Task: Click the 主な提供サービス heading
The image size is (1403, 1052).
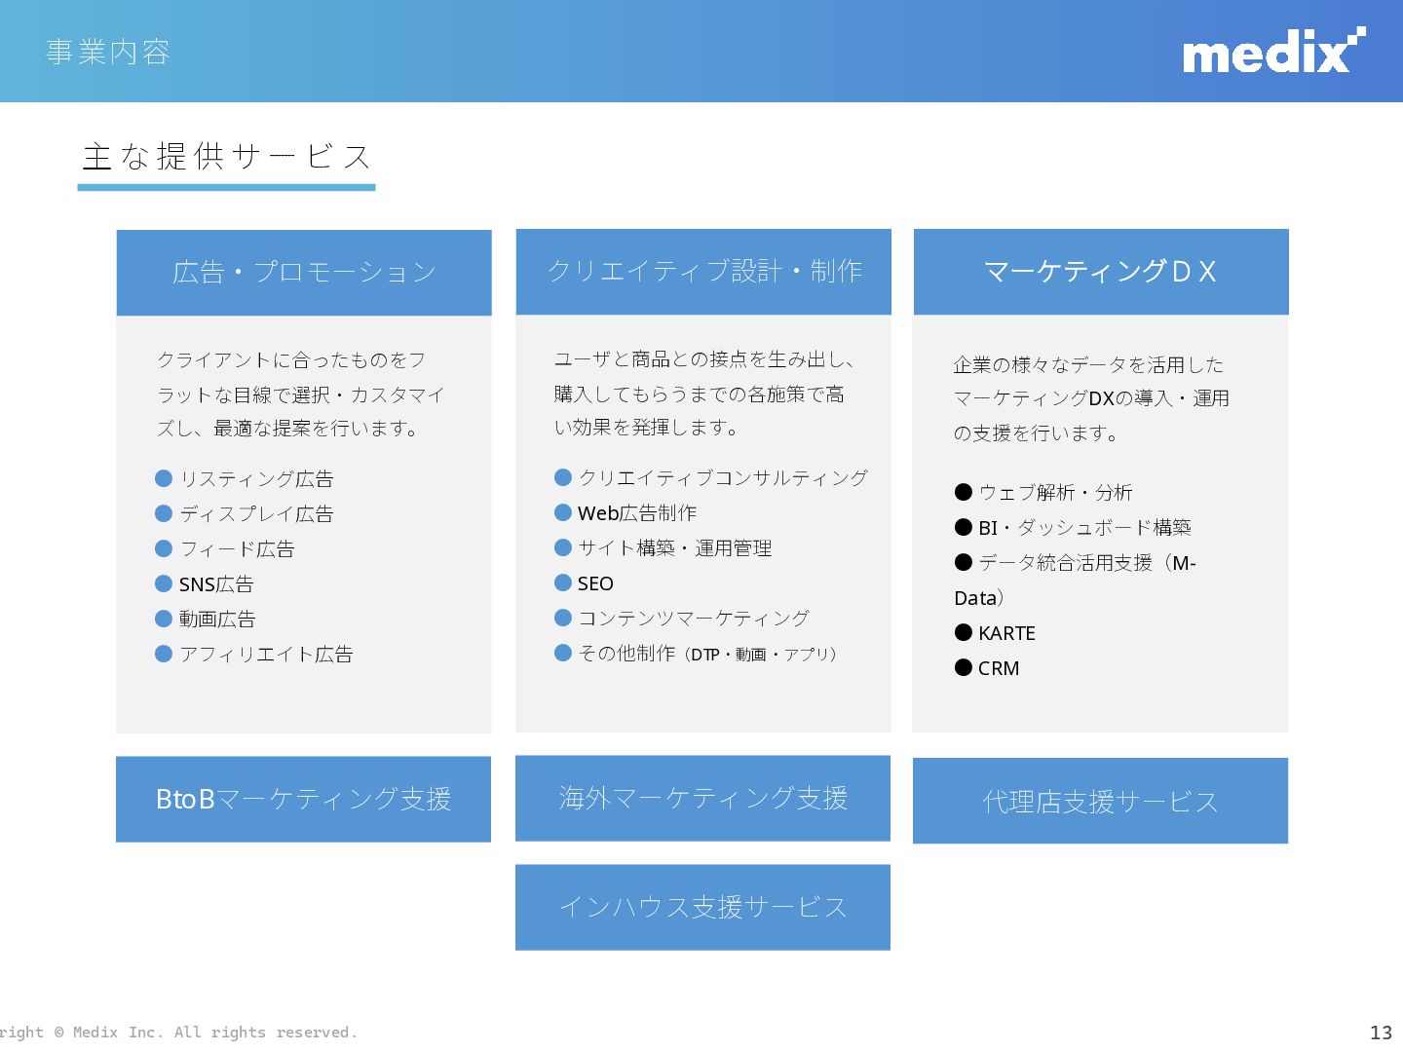Action: click(226, 156)
